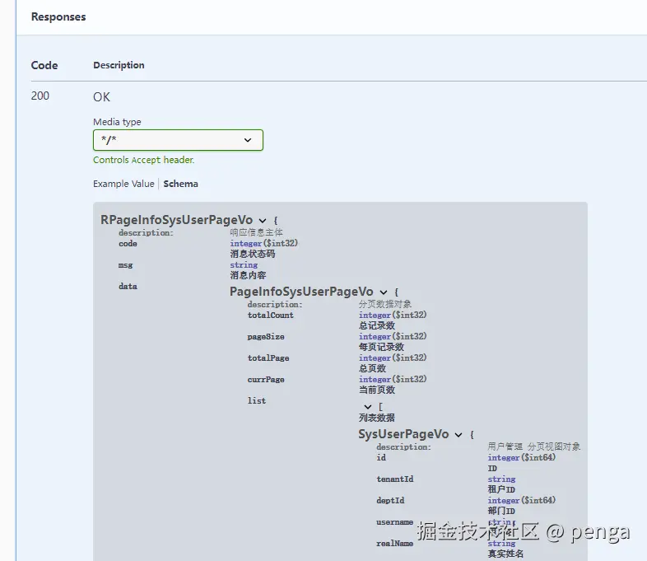
Task: Click the 列表数据 description text
Action: pos(377,418)
